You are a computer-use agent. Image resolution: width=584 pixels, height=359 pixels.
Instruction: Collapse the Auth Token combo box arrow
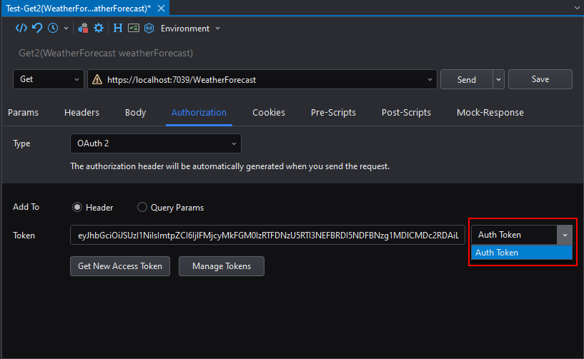[565, 235]
